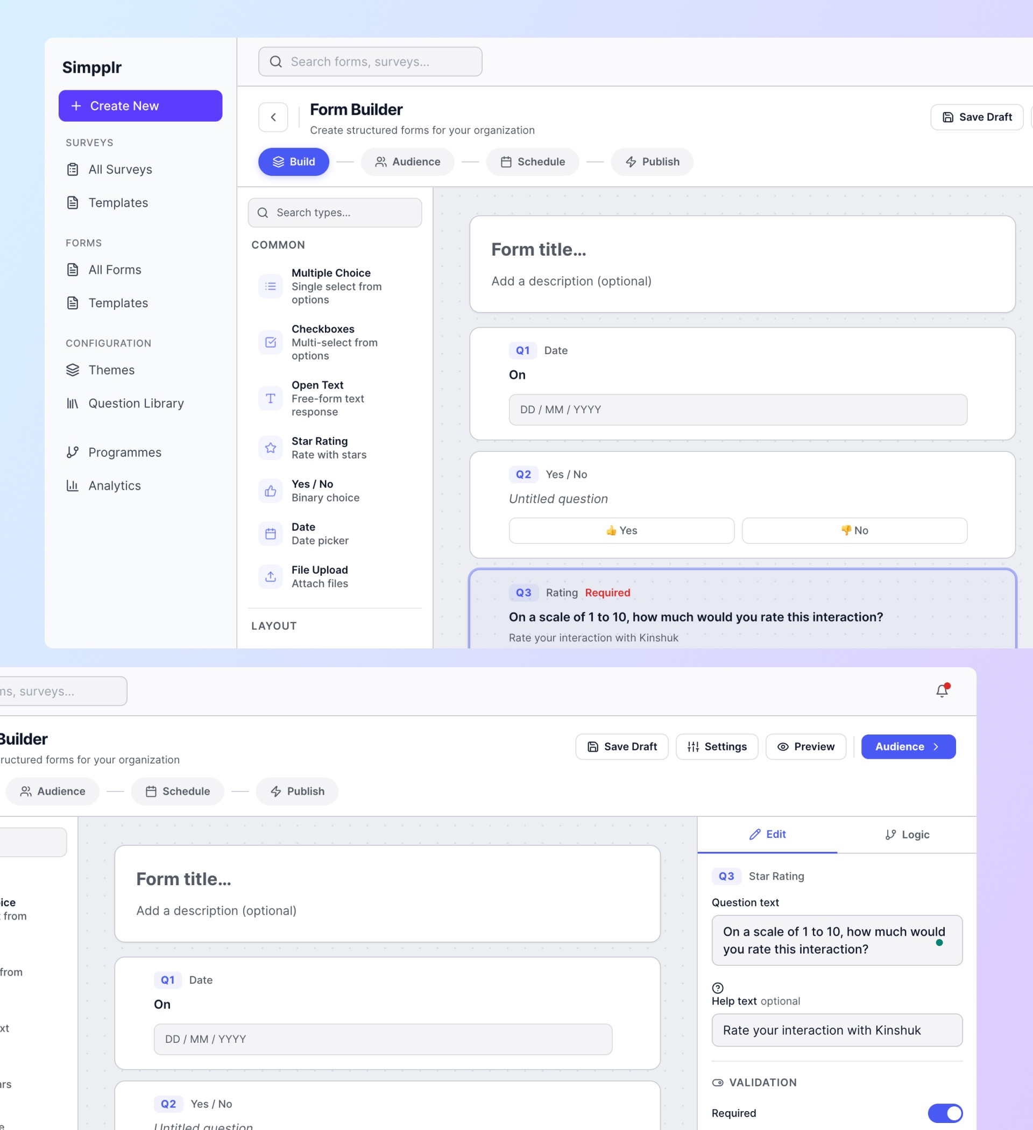Screen dimensions: 1033x1130
Task: Click the Create New button
Action: click(x=140, y=106)
